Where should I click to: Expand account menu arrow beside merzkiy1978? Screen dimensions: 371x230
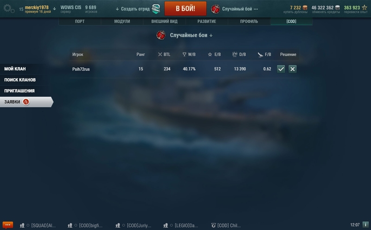54,9
